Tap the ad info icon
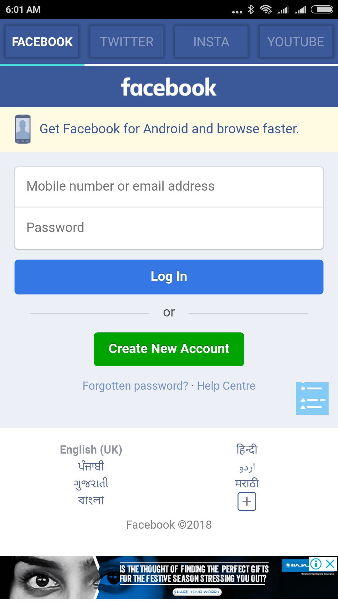Screen dimensions: 338x601 click(316, 564)
